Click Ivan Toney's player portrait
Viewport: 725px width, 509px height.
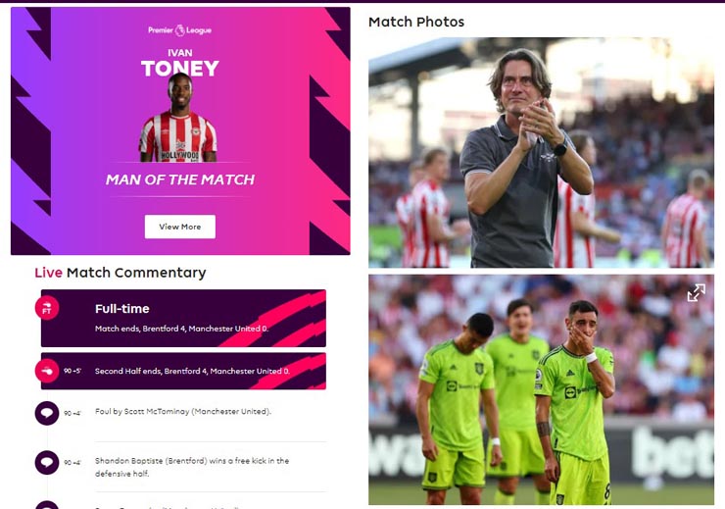[x=178, y=118]
